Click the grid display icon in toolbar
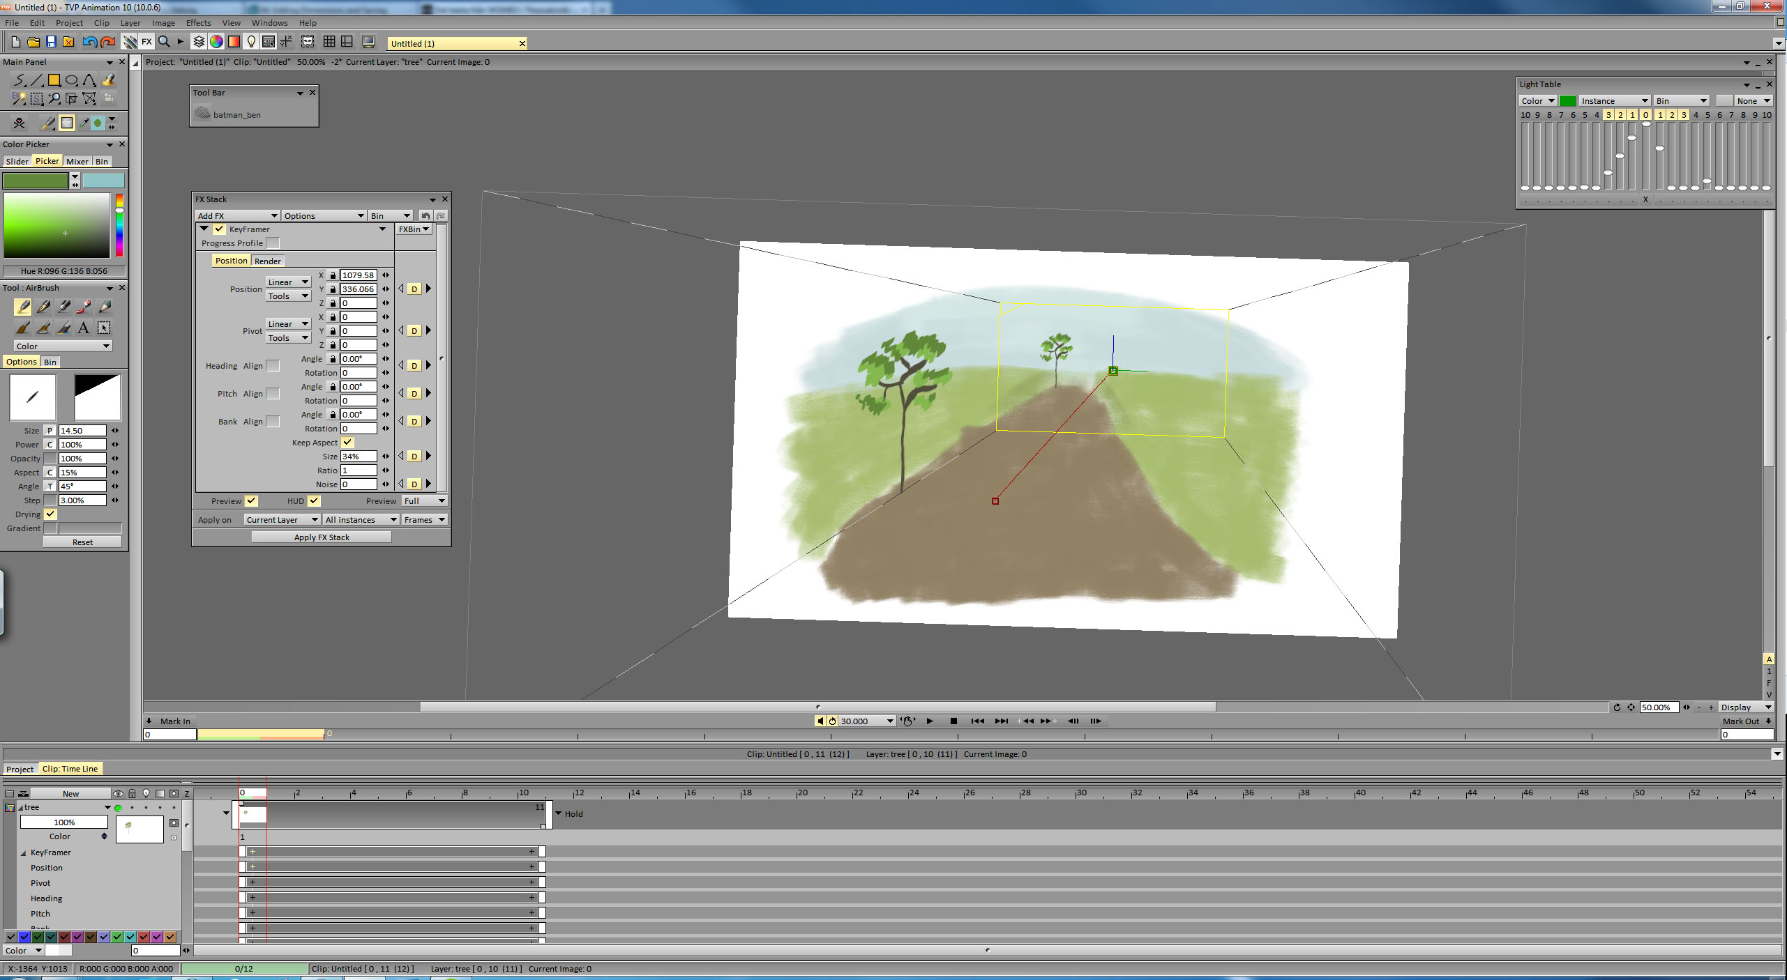 [x=329, y=42]
